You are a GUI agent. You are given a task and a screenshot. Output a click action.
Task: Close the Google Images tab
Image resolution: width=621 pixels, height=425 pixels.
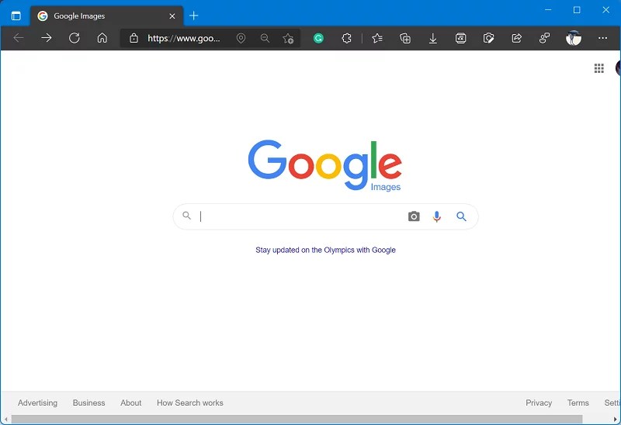(x=172, y=16)
